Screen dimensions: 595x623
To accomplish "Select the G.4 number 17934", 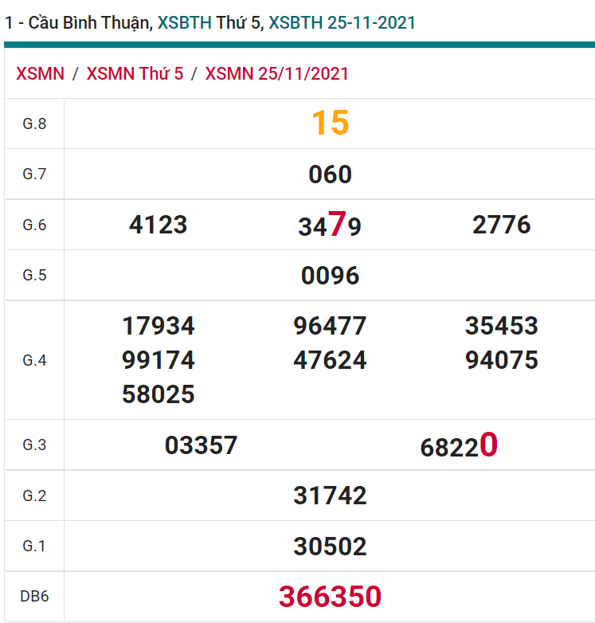I will tap(158, 326).
